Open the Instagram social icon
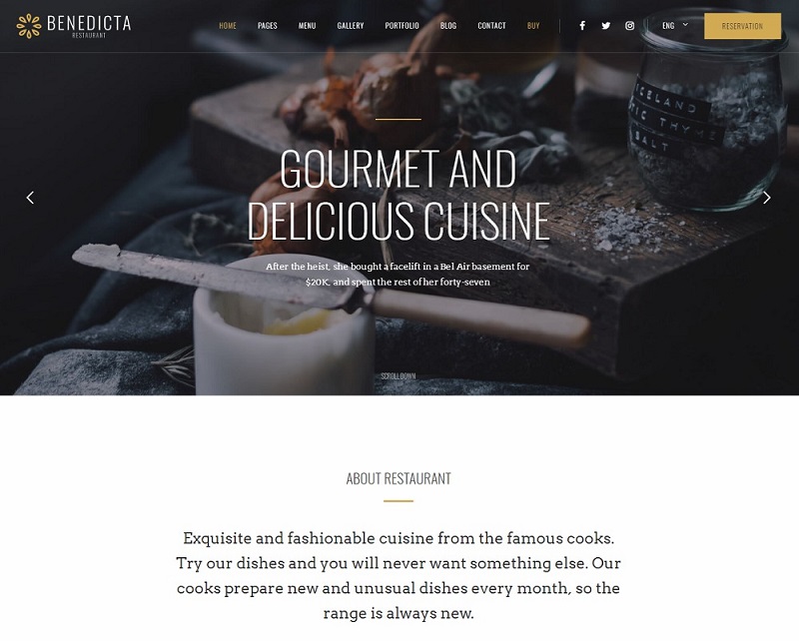 pos(630,26)
